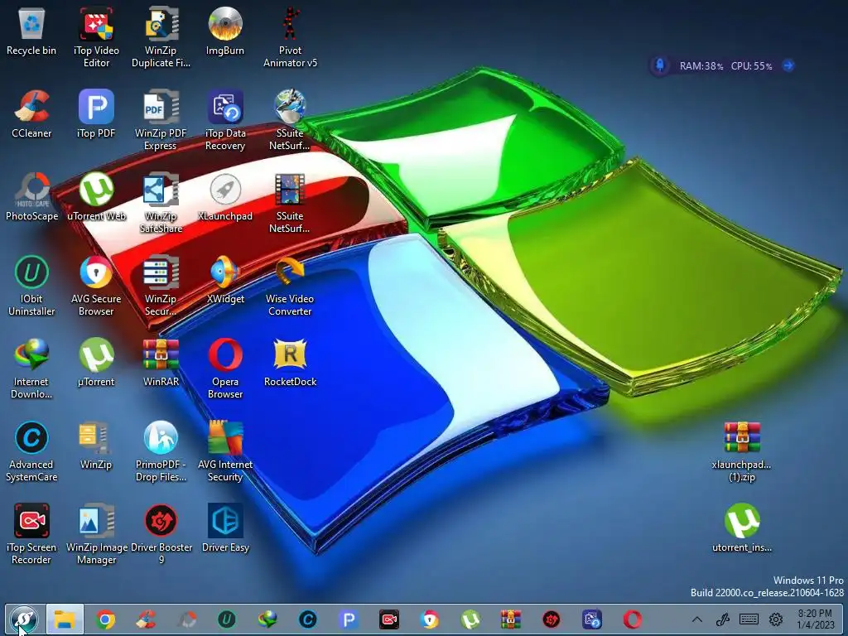Viewport: 848px width, 636px height.
Task: Open the clock showing 8:20 PM
Action: [x=815, y=619]
